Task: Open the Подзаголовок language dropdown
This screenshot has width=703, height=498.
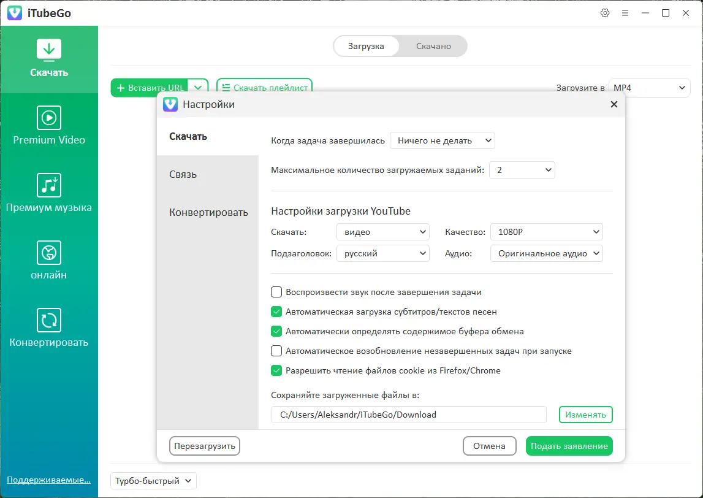Action: (x=382, y=253)
